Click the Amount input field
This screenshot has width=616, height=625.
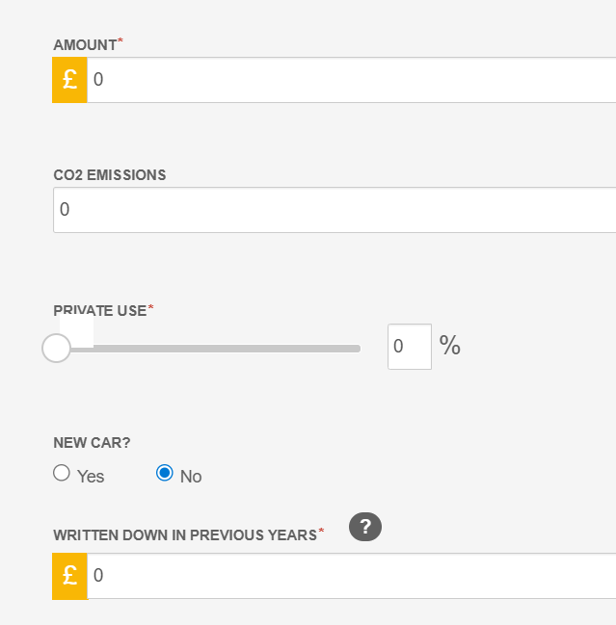pyautogui.click(x=352, y=80)
